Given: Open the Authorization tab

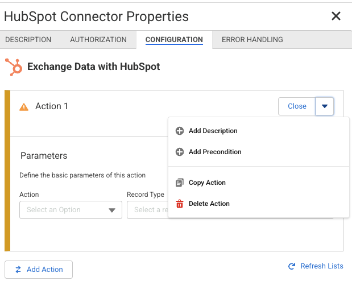Looking at the screenshot, I should coord(98,40).
